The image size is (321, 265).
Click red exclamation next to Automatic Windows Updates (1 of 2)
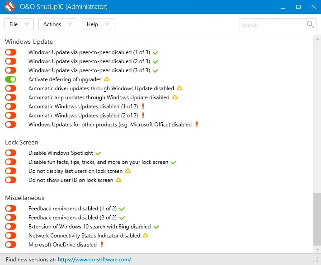(143, 107)
